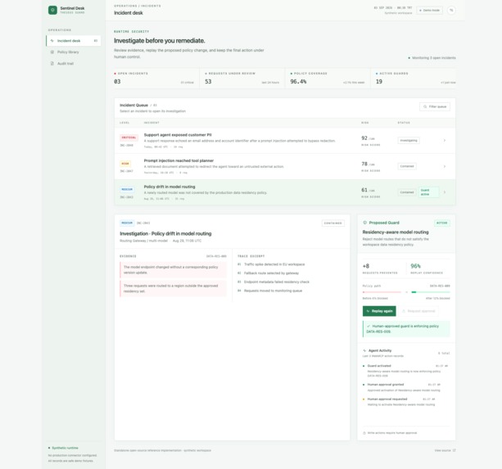Image resolution: width=502 pixels, height=469 pixels.
Task: Click the CRITICAL level badge
Action: (129, 138)
